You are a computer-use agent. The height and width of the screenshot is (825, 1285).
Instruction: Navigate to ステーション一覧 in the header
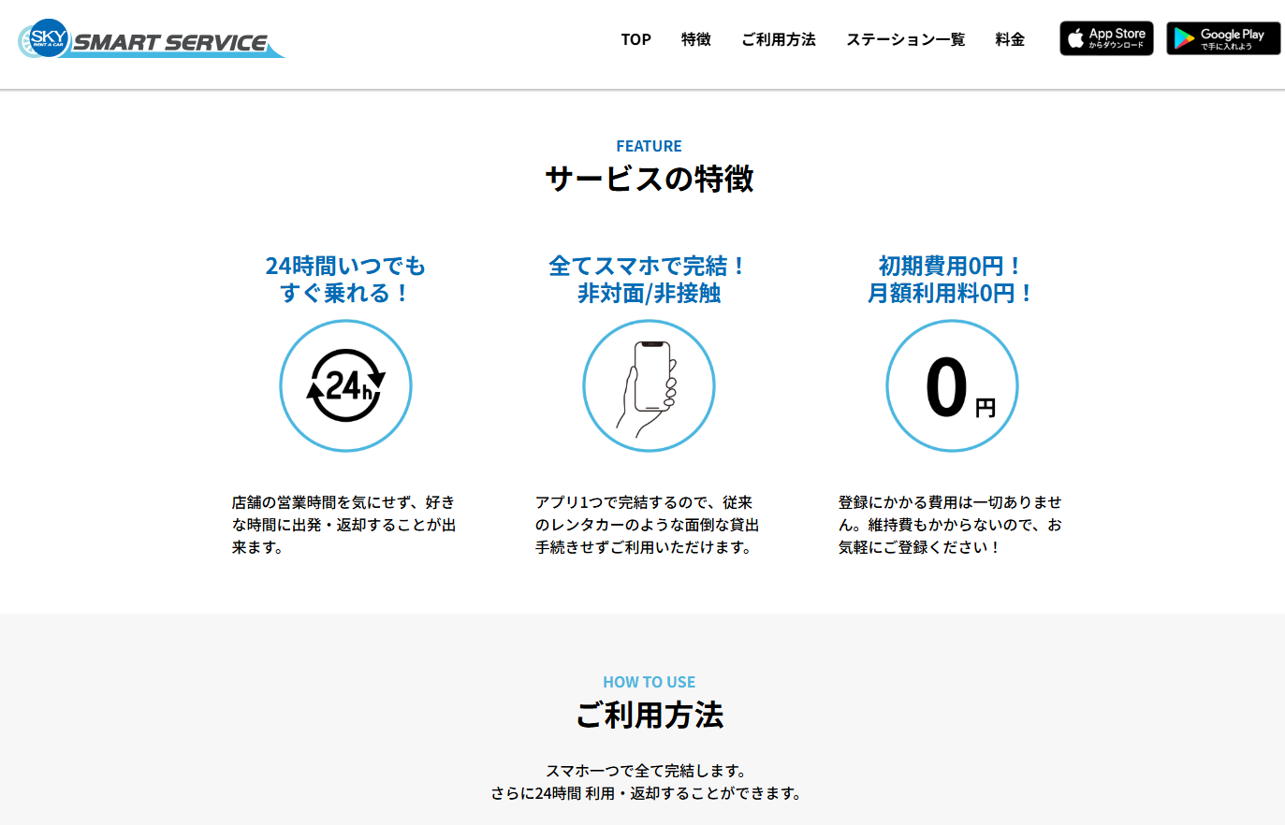[905, 39]
